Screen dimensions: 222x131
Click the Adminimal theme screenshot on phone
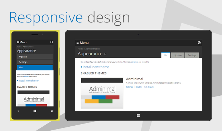[x=34, y=98]
